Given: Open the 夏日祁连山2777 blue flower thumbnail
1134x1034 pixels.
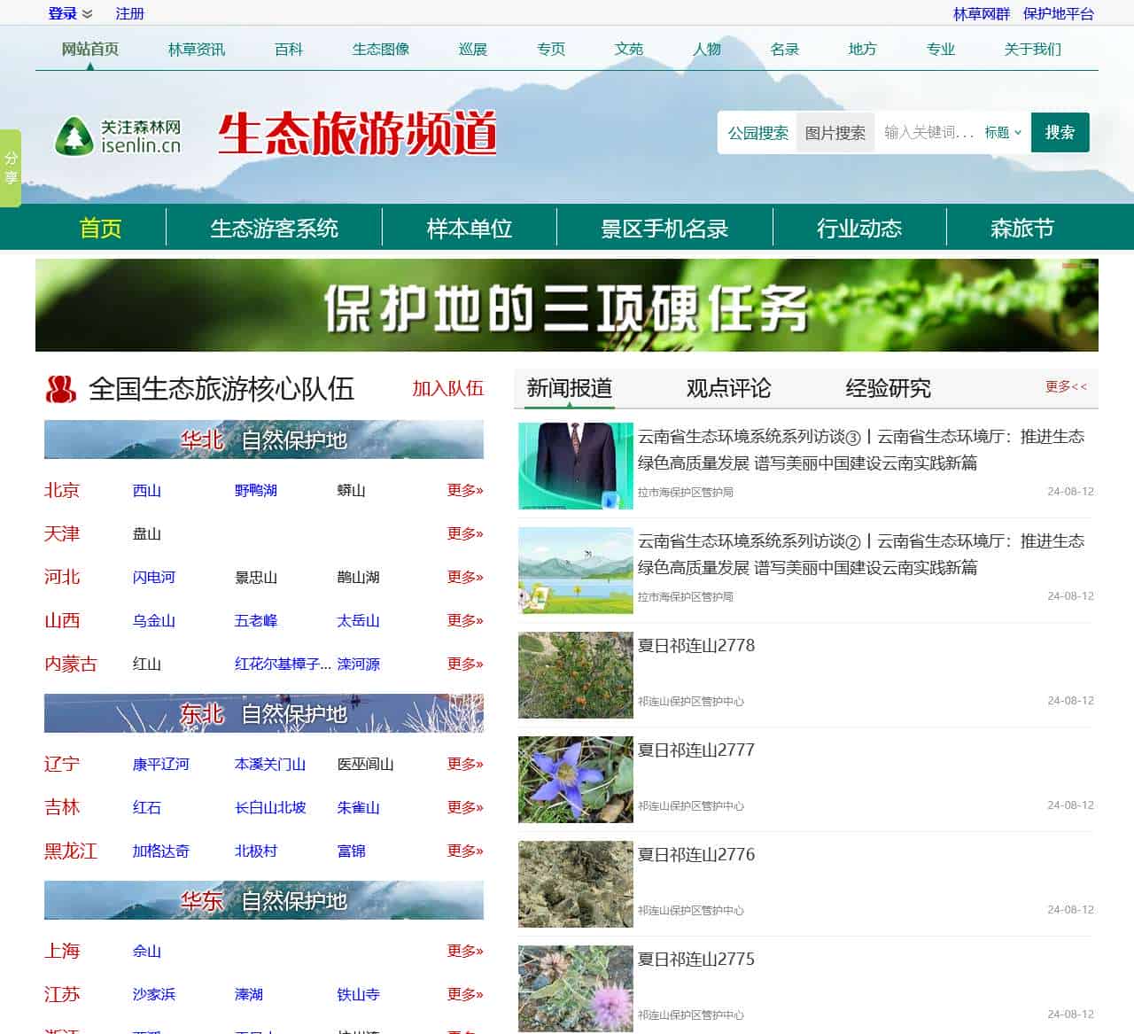Looking at the screenshot, I should tap(575, 780).
